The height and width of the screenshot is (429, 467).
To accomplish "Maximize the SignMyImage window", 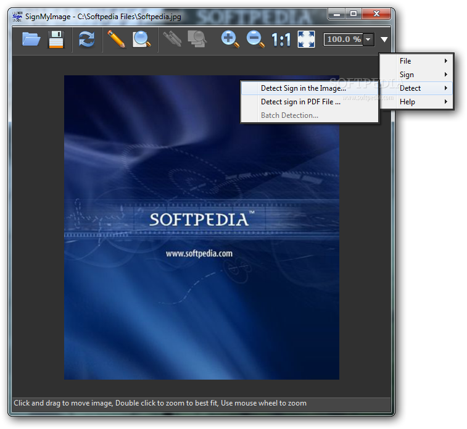I will tap(353, 14).
